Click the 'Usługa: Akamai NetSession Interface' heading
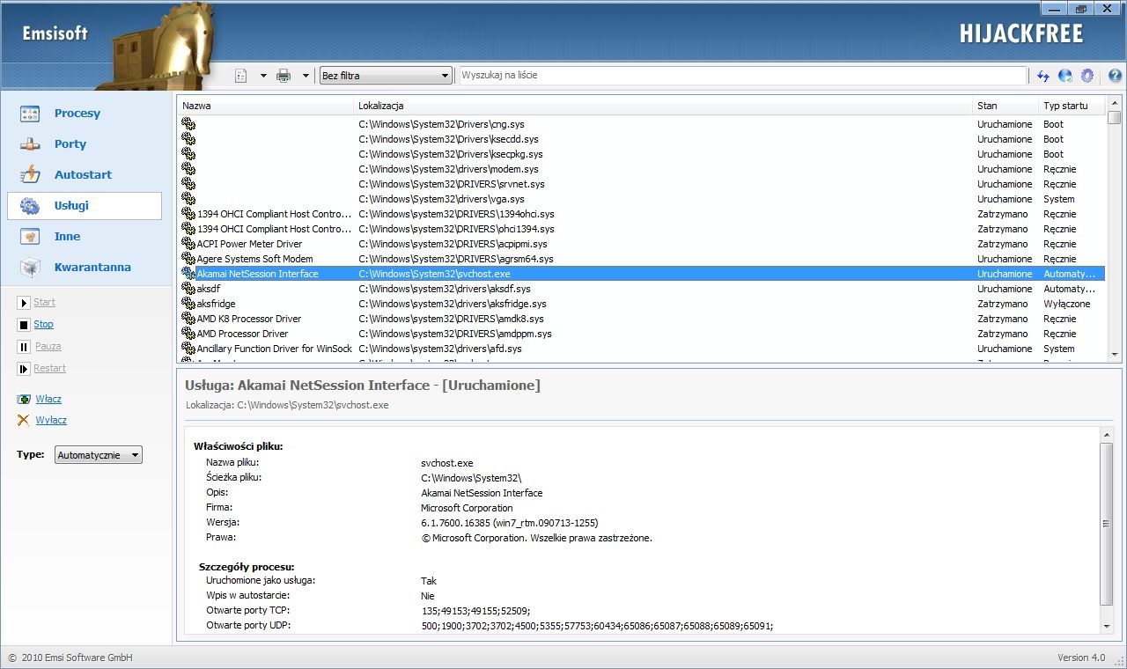This screenshot has height=669, width=1127. click(363, 386)
